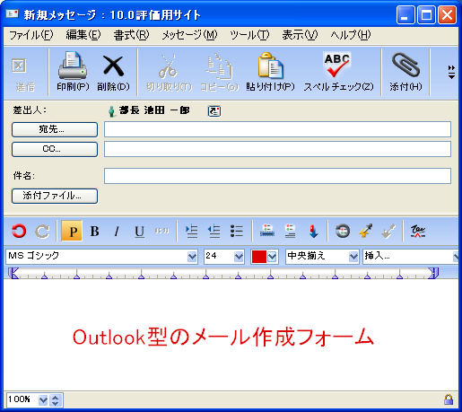The height and width of the screenshot is (412, 462).
Task: Click the window icon in the title bar
Action: point(13,13)
